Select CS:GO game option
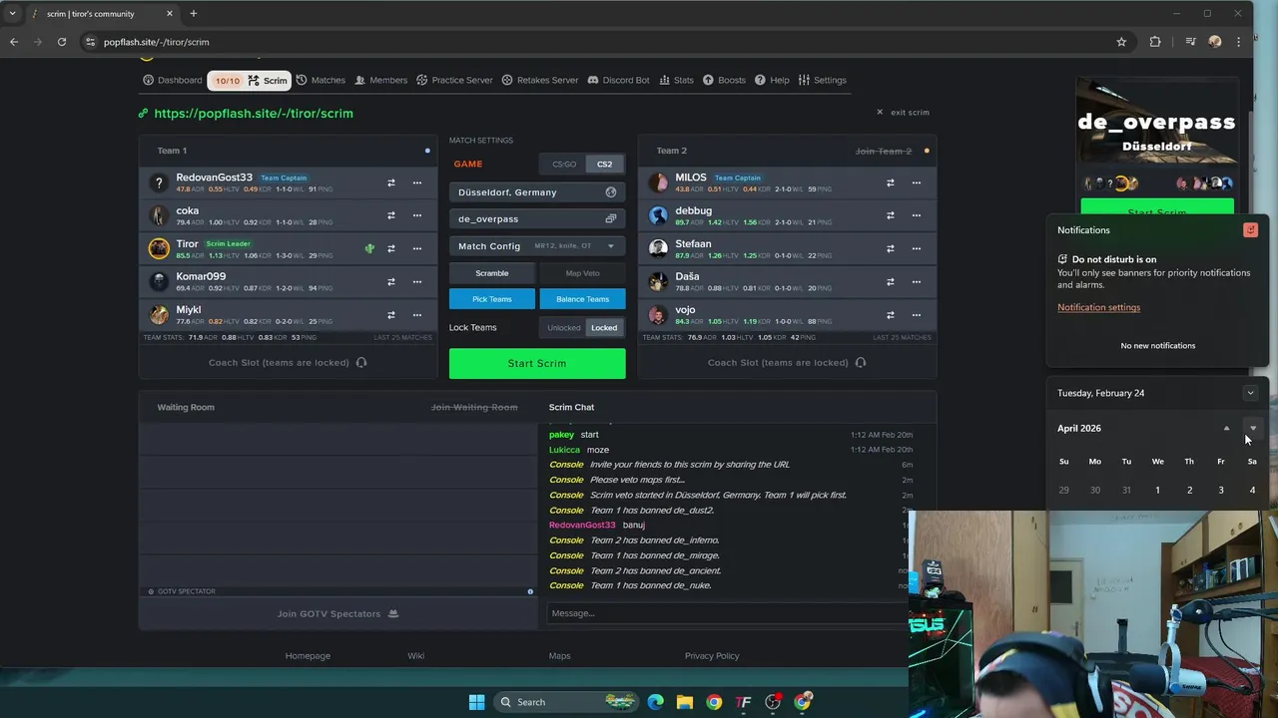Image resolution: width=1278 pixels, height=718 pixels. point(564,164)
